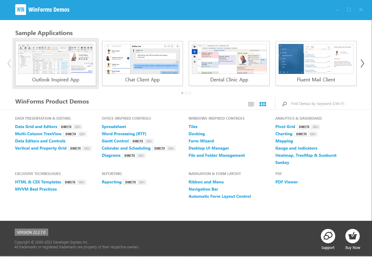Open Tiles demo
Screen dimensions: 372x257
193,127
